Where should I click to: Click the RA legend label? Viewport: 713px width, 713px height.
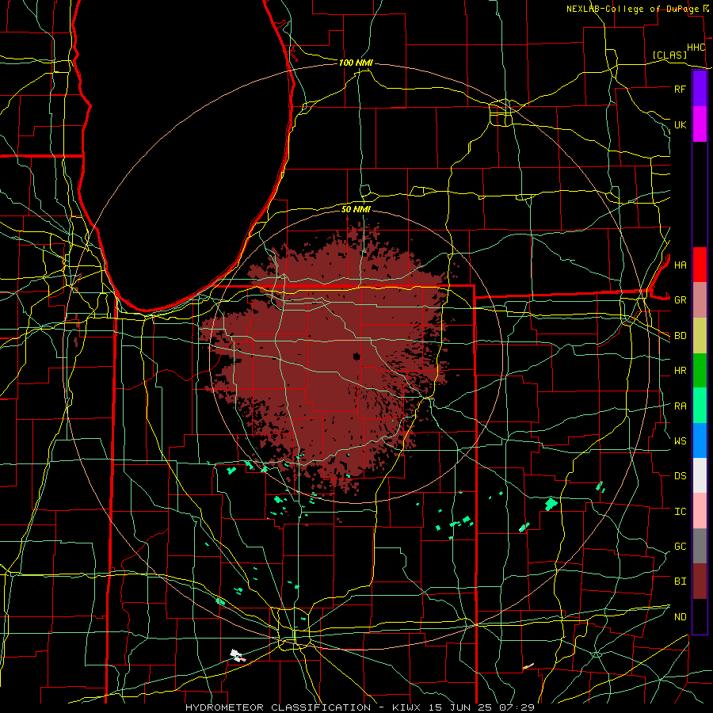[680, 406]
